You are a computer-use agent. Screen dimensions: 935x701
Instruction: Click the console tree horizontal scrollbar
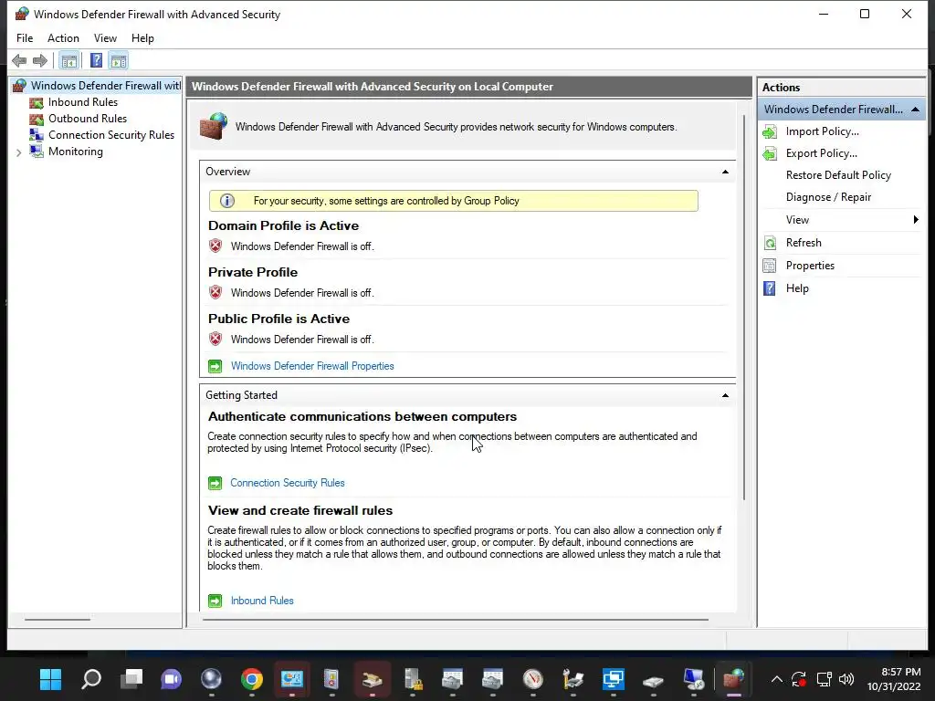(58, 620)
